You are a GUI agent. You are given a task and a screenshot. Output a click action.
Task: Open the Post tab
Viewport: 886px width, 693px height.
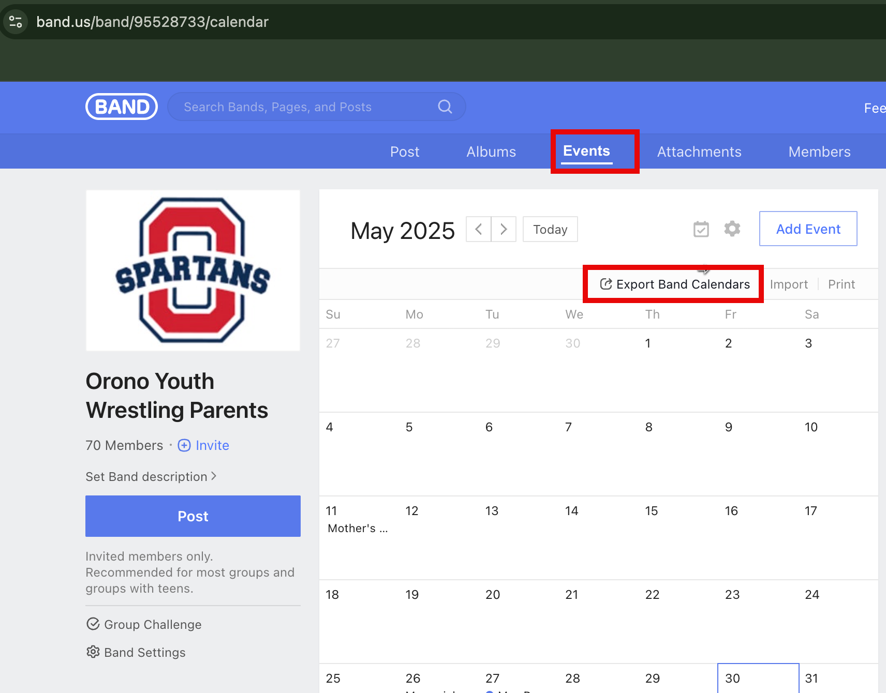coord(405,152)
